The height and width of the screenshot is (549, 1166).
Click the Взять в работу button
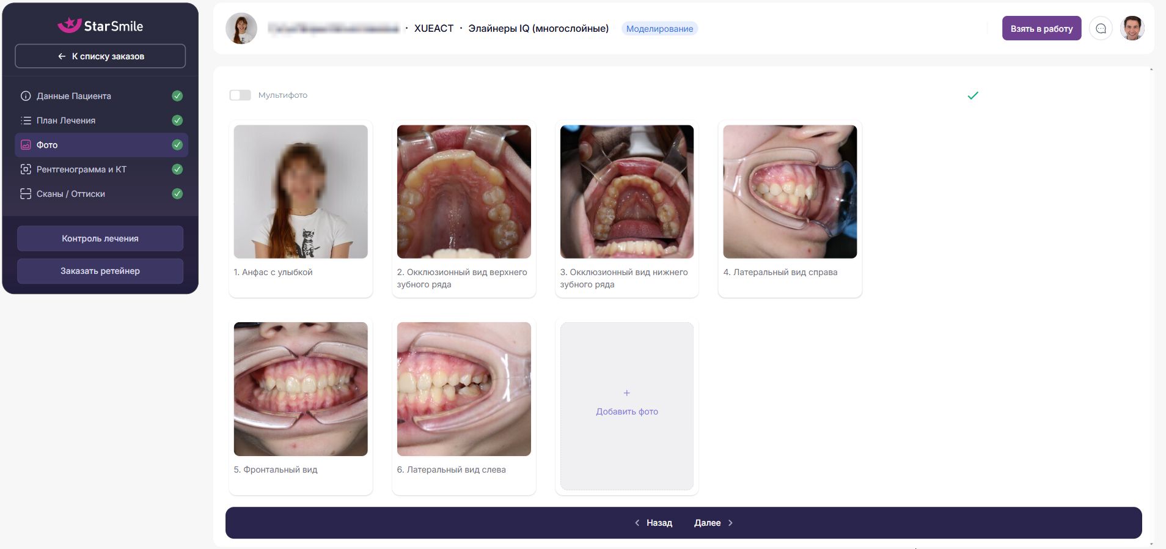point(1041,29)
